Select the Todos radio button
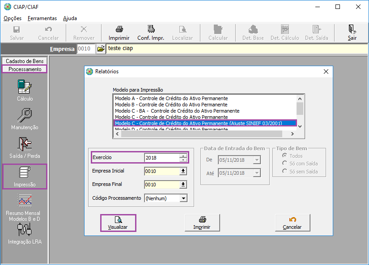 (284, 156)
